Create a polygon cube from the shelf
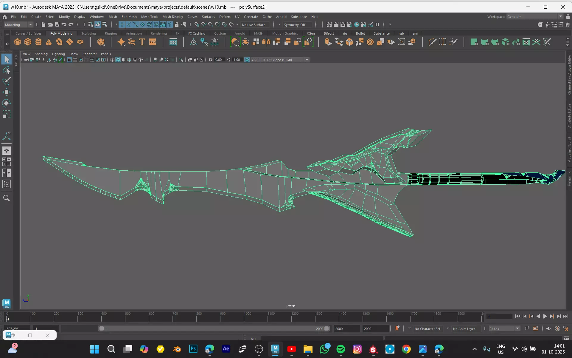 [28, 42]
